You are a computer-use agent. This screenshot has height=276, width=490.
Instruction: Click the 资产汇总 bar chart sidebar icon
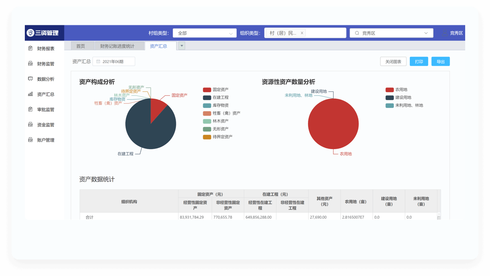[30, 94]
